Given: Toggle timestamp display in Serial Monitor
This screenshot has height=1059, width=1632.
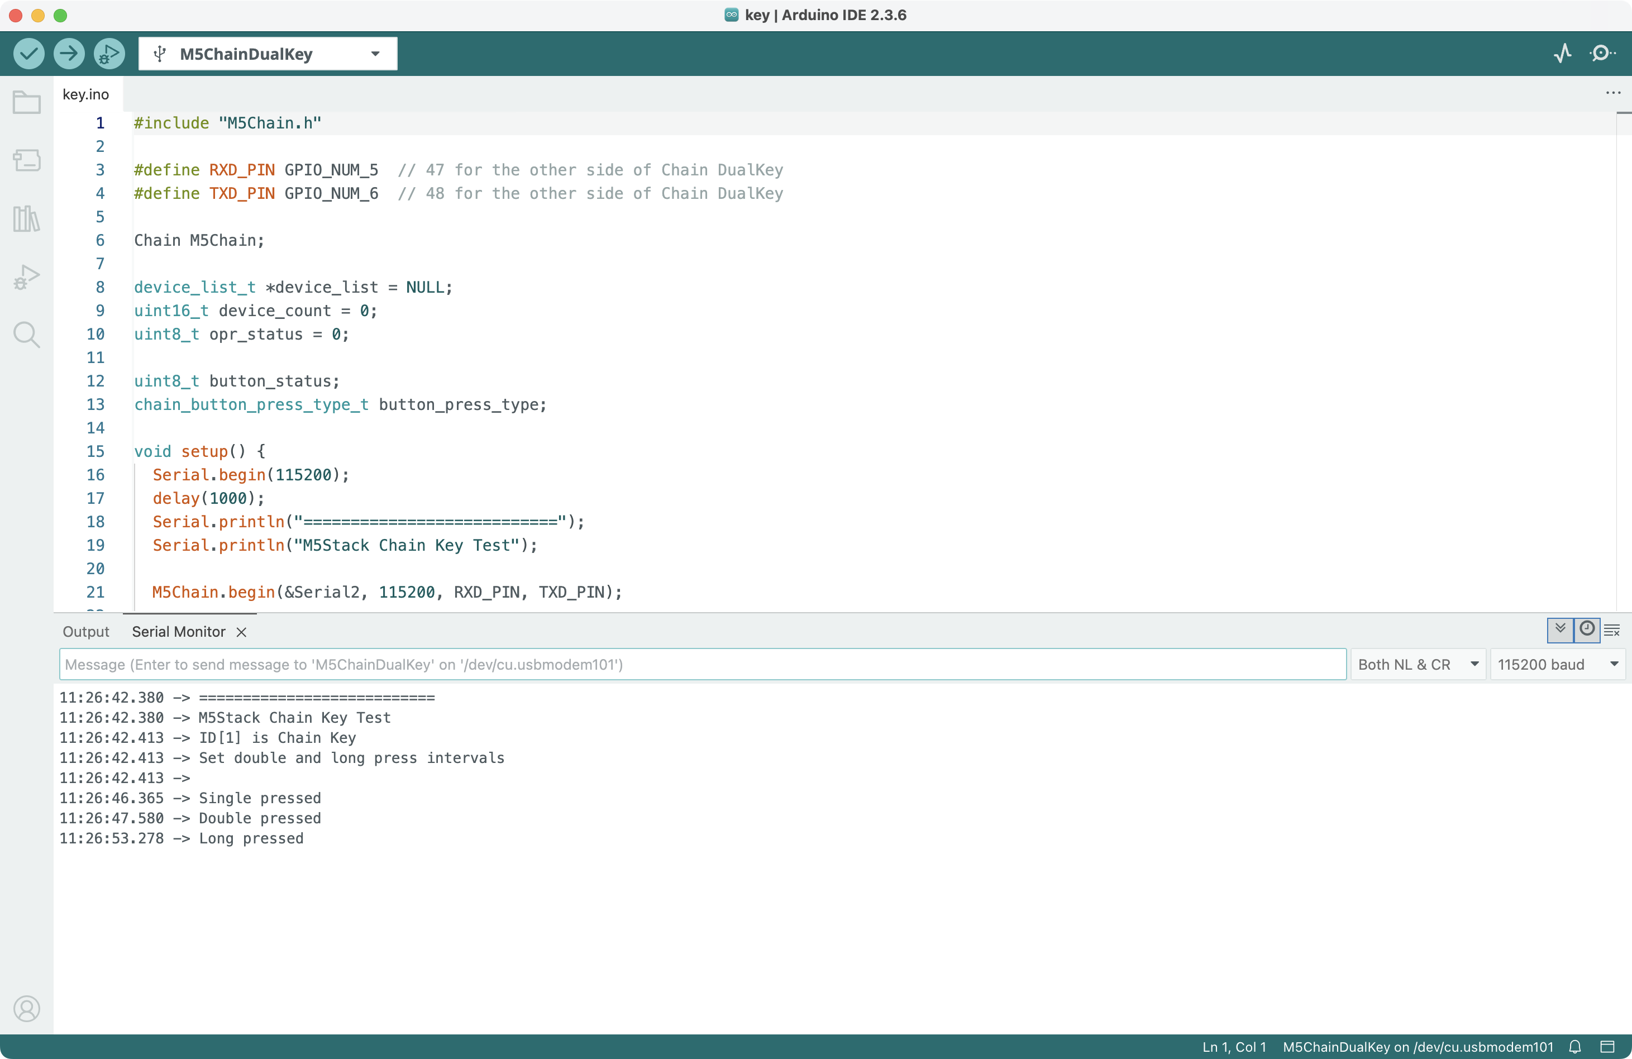Looking at the screenshot, I should pos(1587,629).
